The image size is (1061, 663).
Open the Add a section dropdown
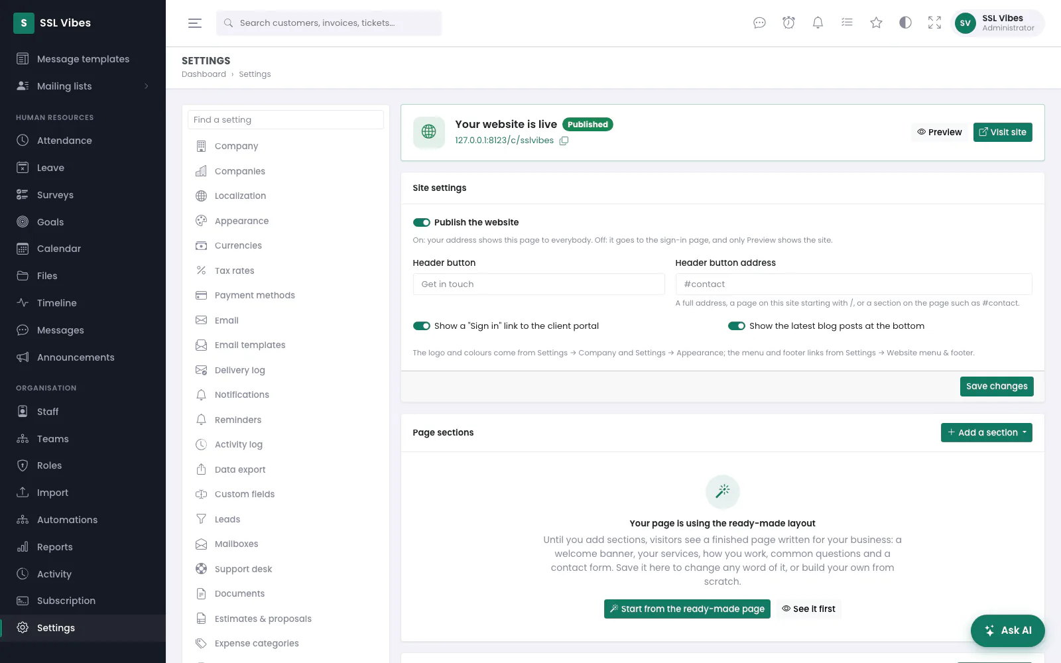click(986, 433)
